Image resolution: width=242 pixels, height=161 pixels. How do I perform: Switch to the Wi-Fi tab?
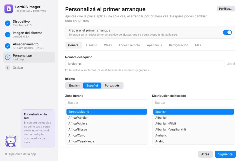click(108, 45)
